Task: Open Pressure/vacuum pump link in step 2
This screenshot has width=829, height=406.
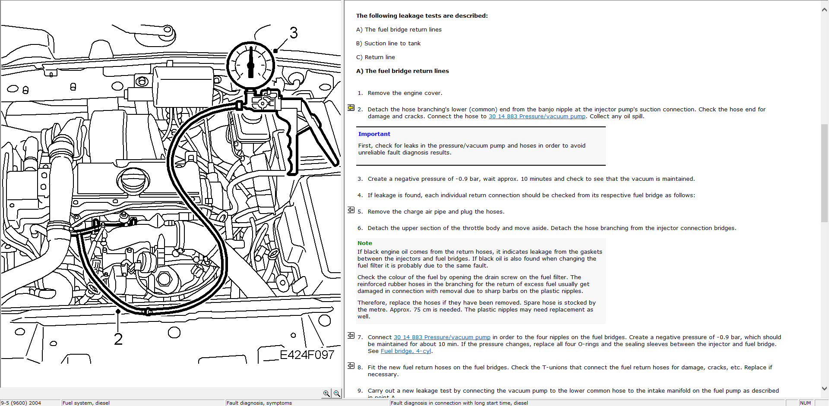Action: [x=537, y=116]
